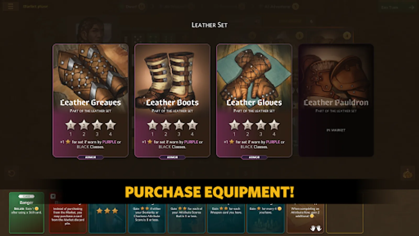This screenshot has height=236, width=419.
Task: Click the End Turn button
Action: 397,7
